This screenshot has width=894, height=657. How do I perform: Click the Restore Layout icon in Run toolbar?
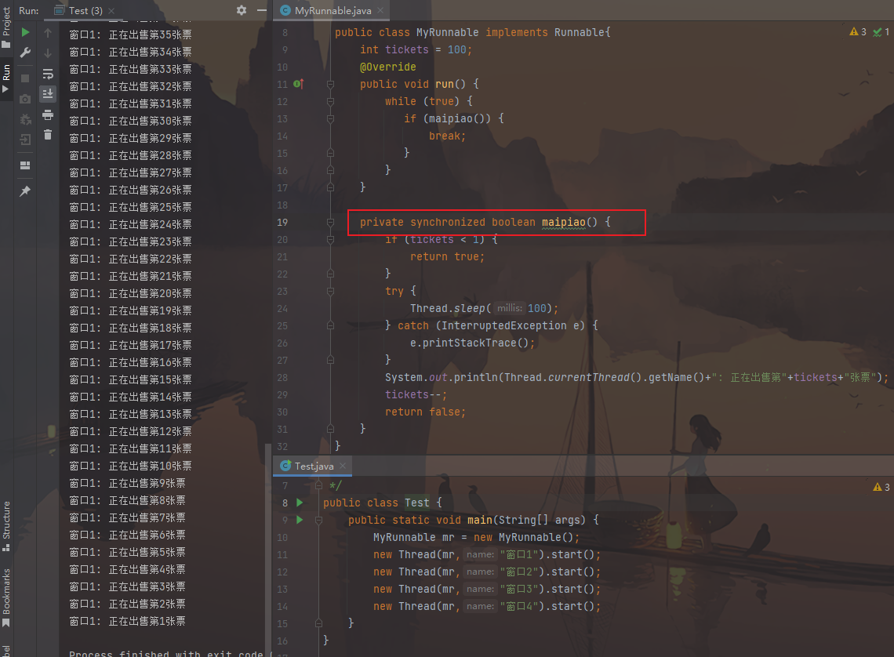pyautogui.click(x=25, y=165)
